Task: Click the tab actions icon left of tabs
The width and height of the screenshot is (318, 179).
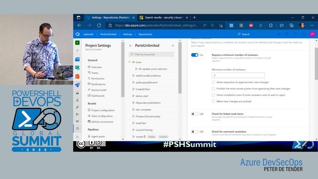Action: [79, 18]
